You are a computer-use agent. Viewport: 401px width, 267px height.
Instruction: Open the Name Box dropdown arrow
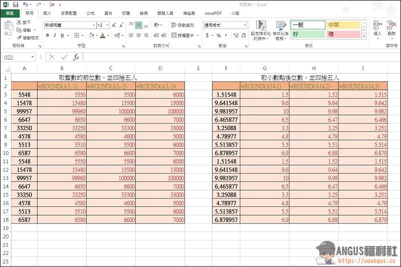(x=33, y=58)
